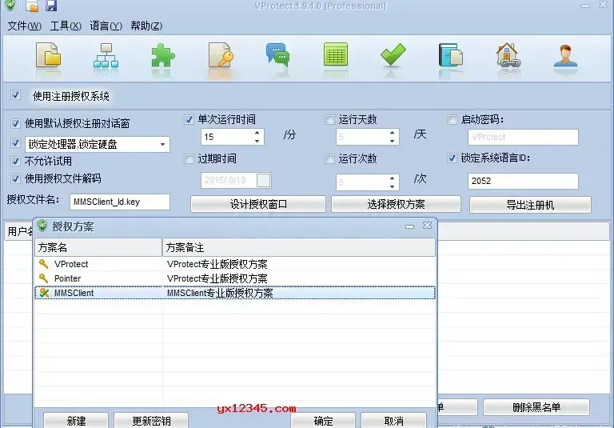
Task: Select the MMSClient scheme row
Action: coord(235,293)
